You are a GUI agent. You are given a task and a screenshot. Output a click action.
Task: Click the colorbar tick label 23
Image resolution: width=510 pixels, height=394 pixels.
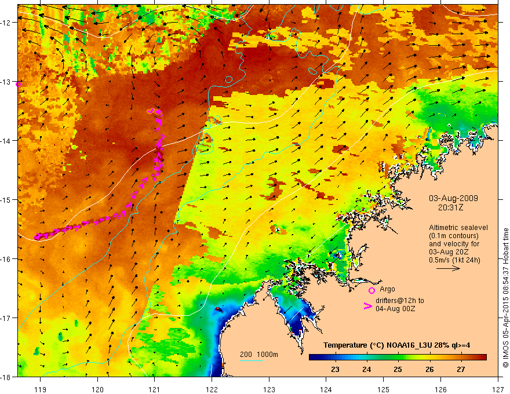point(336,370)
